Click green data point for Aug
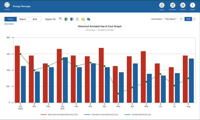 pos(188,78)
